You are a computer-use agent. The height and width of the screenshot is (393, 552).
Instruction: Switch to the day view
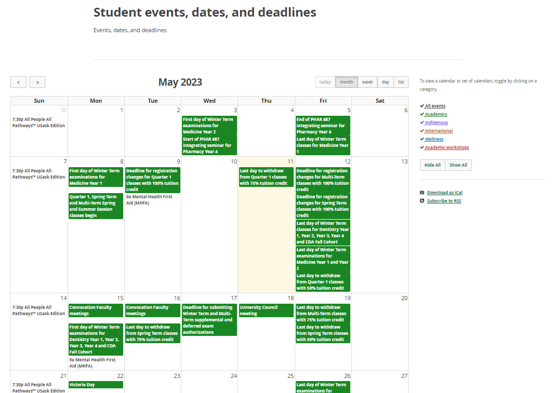tap(385, 82)
